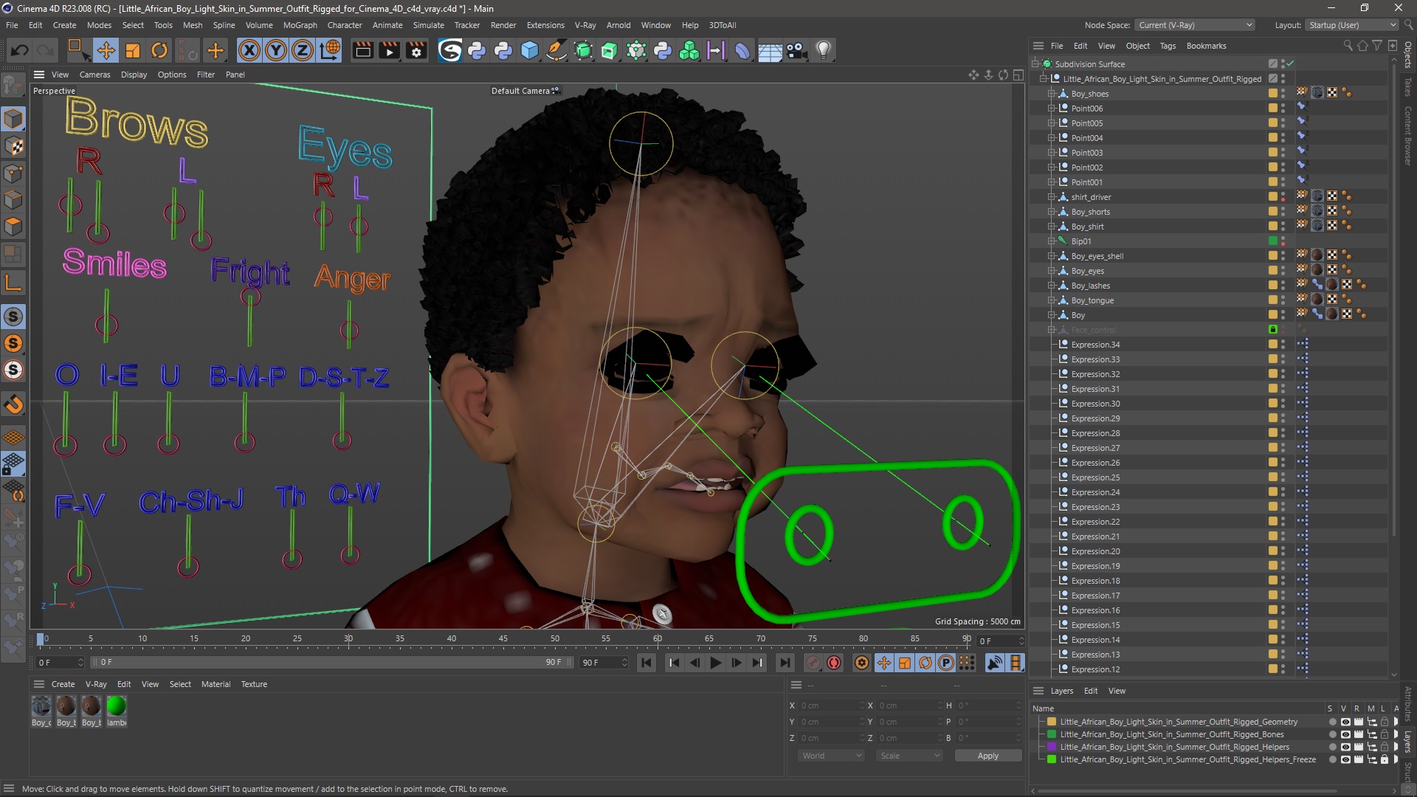Open the MoGraph menu

point(300,25)
